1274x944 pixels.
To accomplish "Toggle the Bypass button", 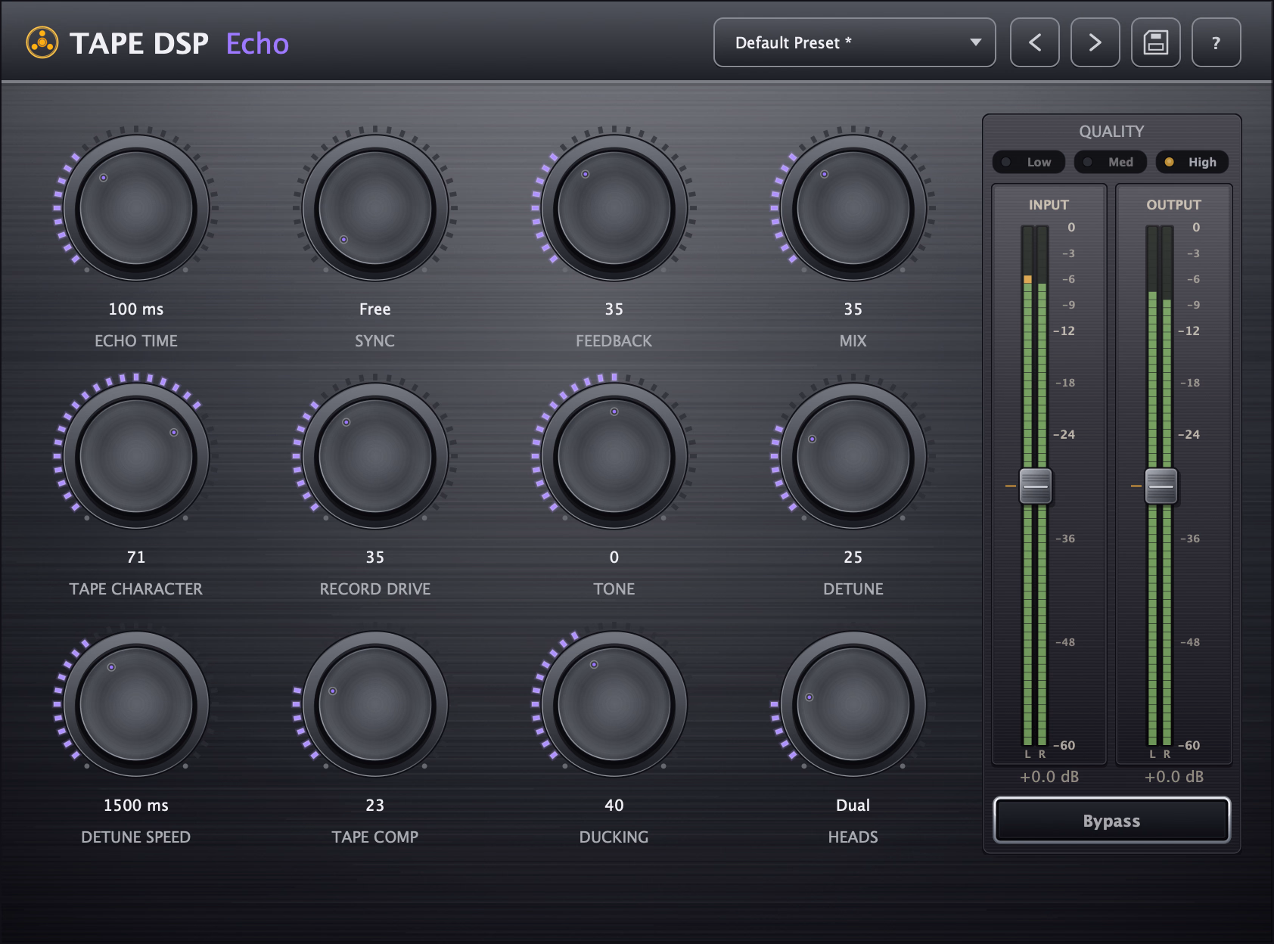I will pyautogui.click(x=1111, y=821).
